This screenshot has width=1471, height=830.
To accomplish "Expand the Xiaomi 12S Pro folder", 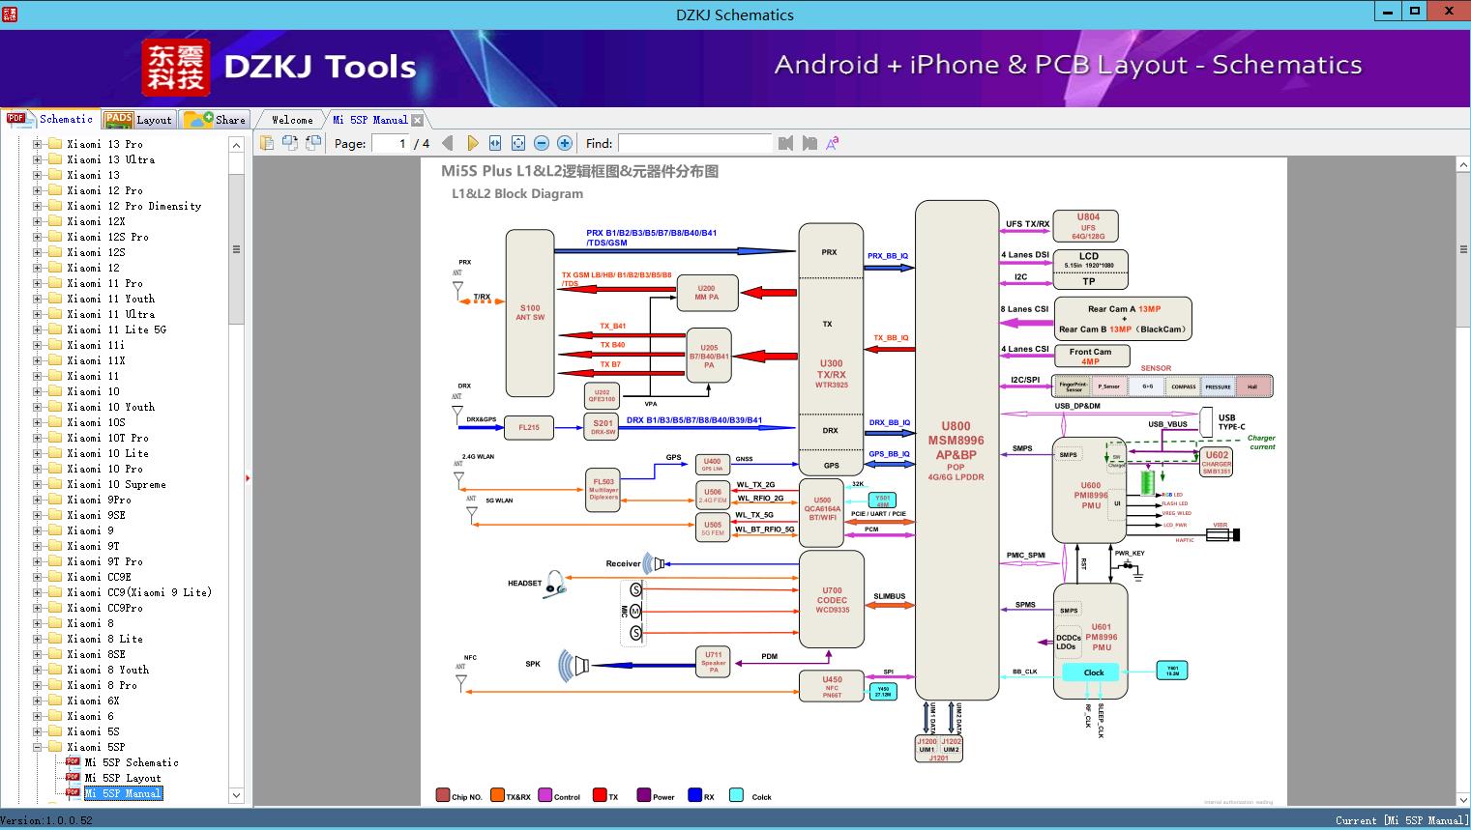I will (x=38, y=237).
